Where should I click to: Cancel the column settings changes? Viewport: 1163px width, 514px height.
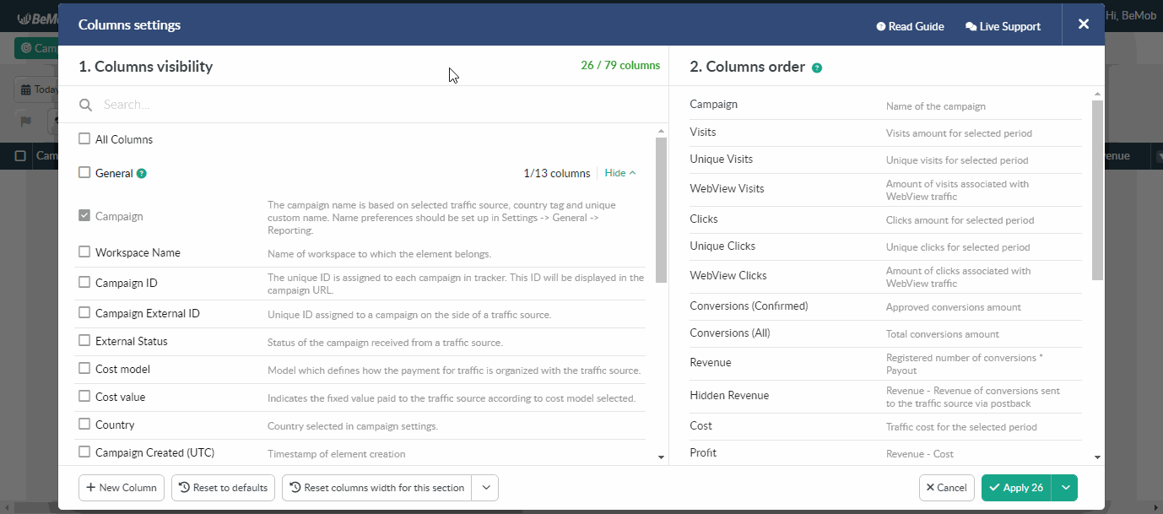tap(946, 488)
